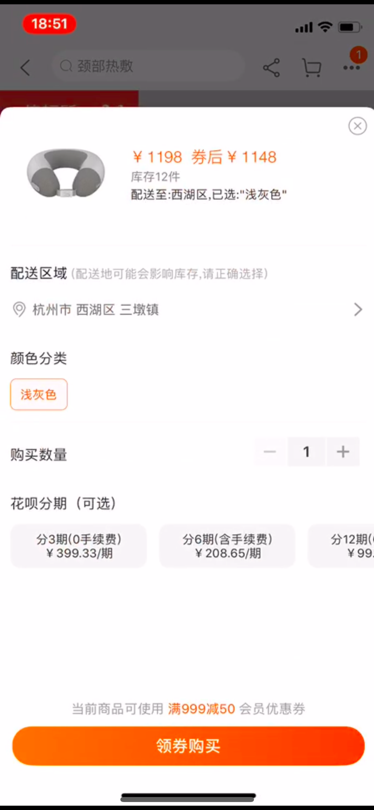The height and width of the screenshot is (810, 374).
Task: Expand delivery area chevron arrow
Action: pos(358,309)
